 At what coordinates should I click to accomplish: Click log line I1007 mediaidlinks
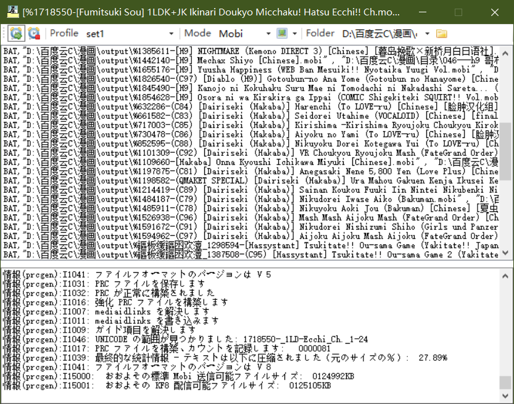[106, 312]
